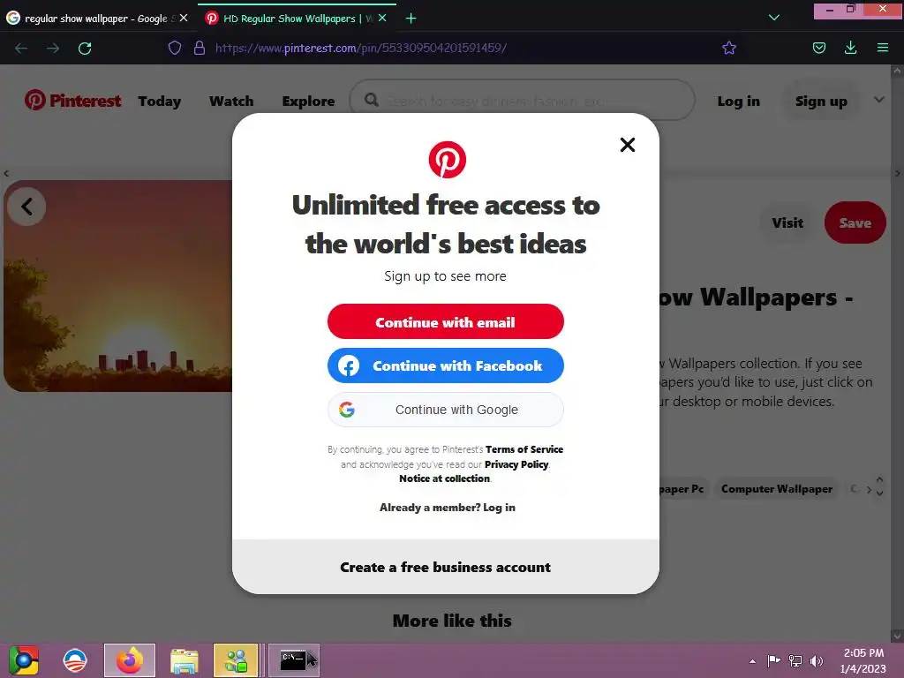904x678 pixels.
Task: Click the site security padlock icon
Action: click(x=200, y=48)
